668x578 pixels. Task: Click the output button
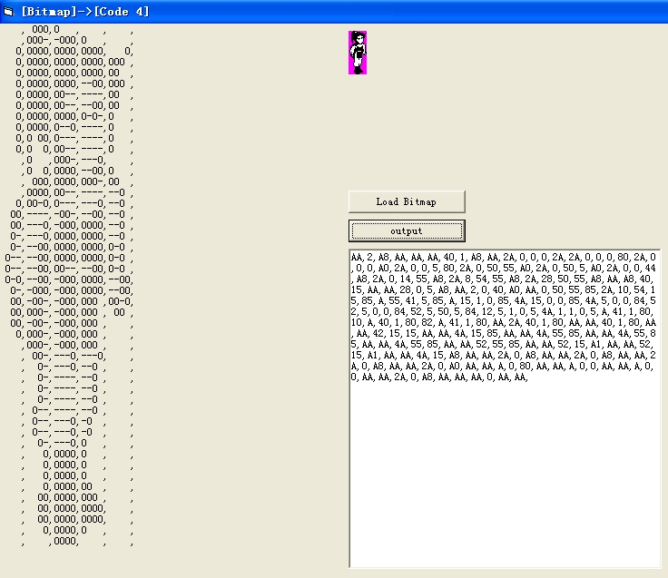click(407, 231)
